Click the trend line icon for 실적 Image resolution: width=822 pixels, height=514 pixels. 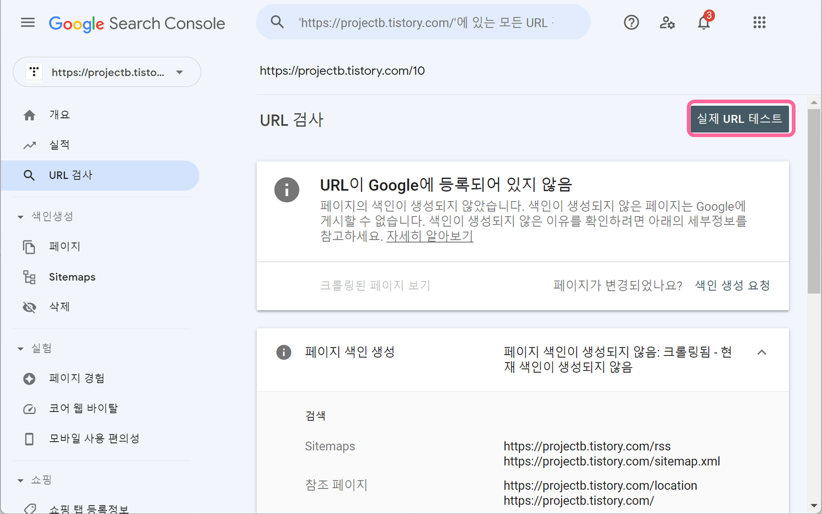coord(29,145)
